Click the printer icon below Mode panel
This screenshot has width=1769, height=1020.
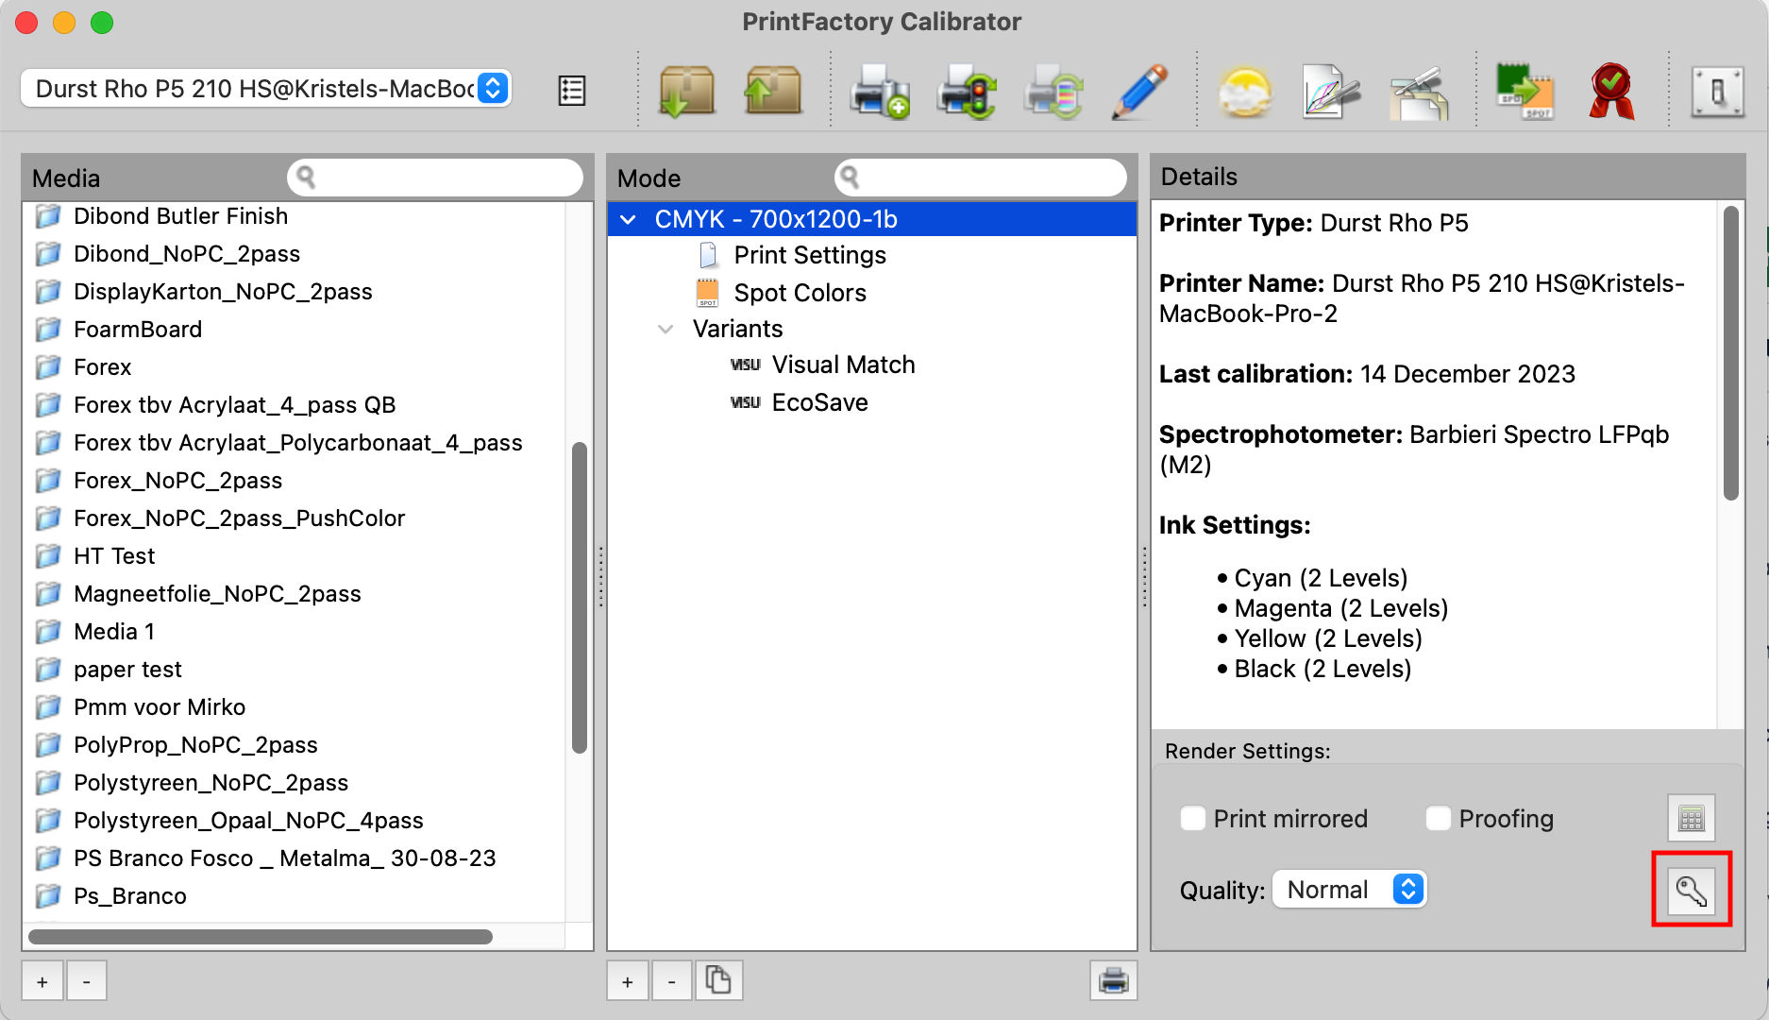pos(1113,980)
